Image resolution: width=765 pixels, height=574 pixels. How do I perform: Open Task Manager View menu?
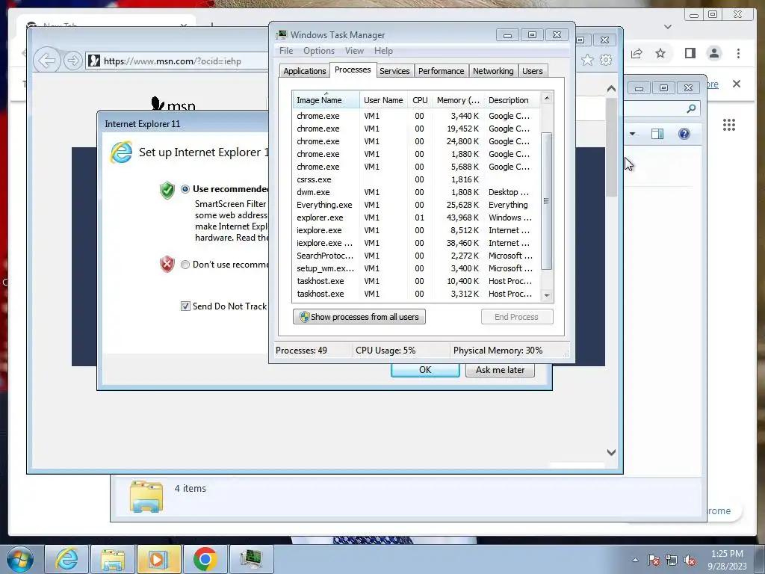(354, 51)
